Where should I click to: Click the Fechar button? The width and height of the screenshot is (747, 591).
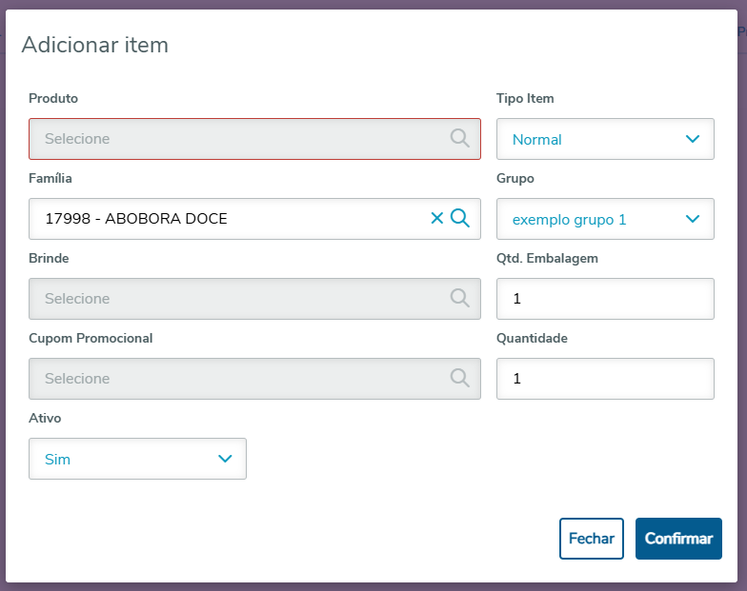(x=591, y=539)
